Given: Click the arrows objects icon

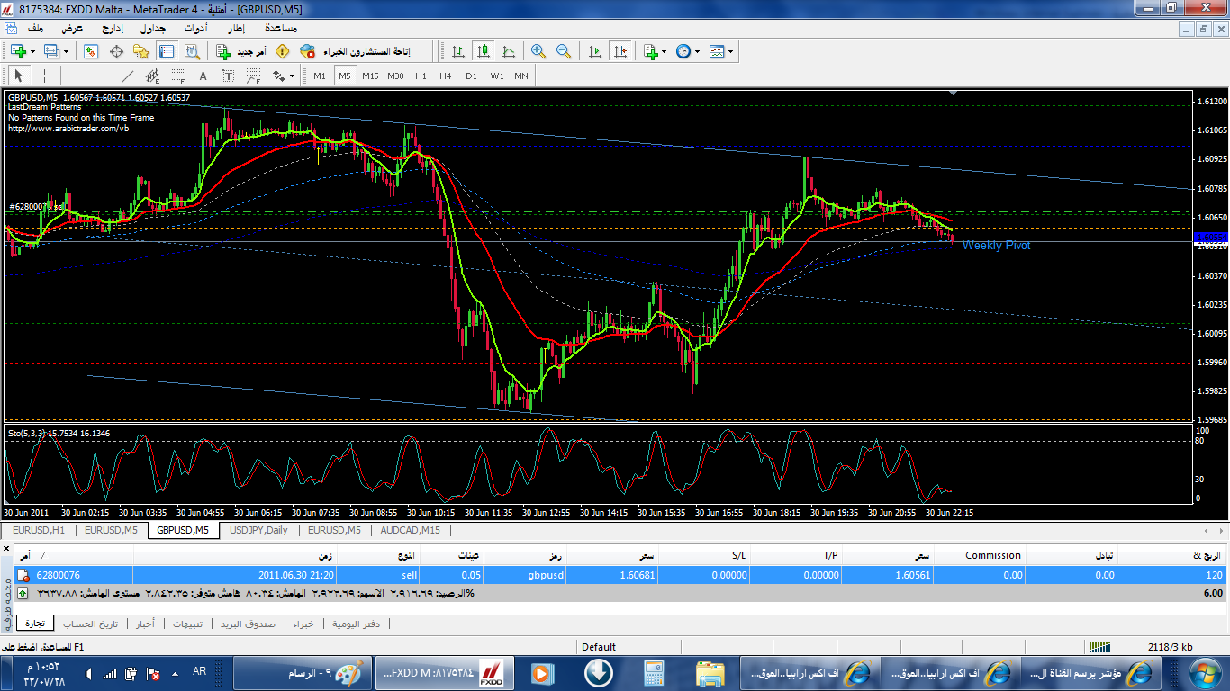Looking at the screenshot, I should [x=279, y=76].
